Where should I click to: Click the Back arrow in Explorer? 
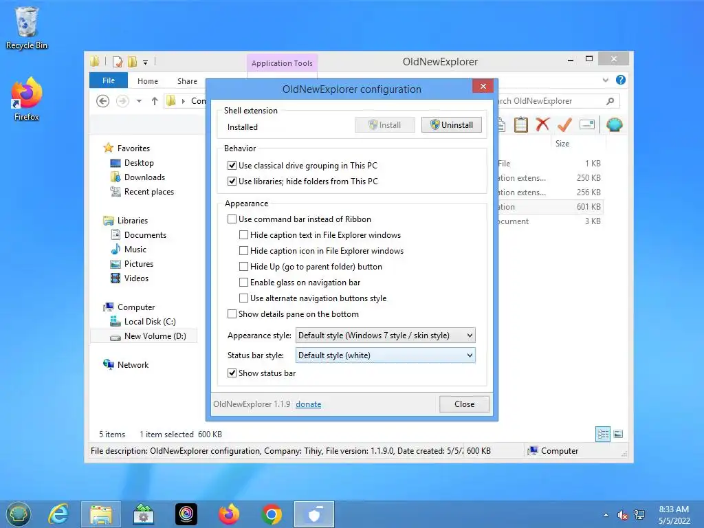103,101
